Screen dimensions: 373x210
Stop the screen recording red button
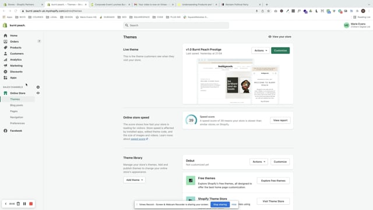tap(31, 204)
